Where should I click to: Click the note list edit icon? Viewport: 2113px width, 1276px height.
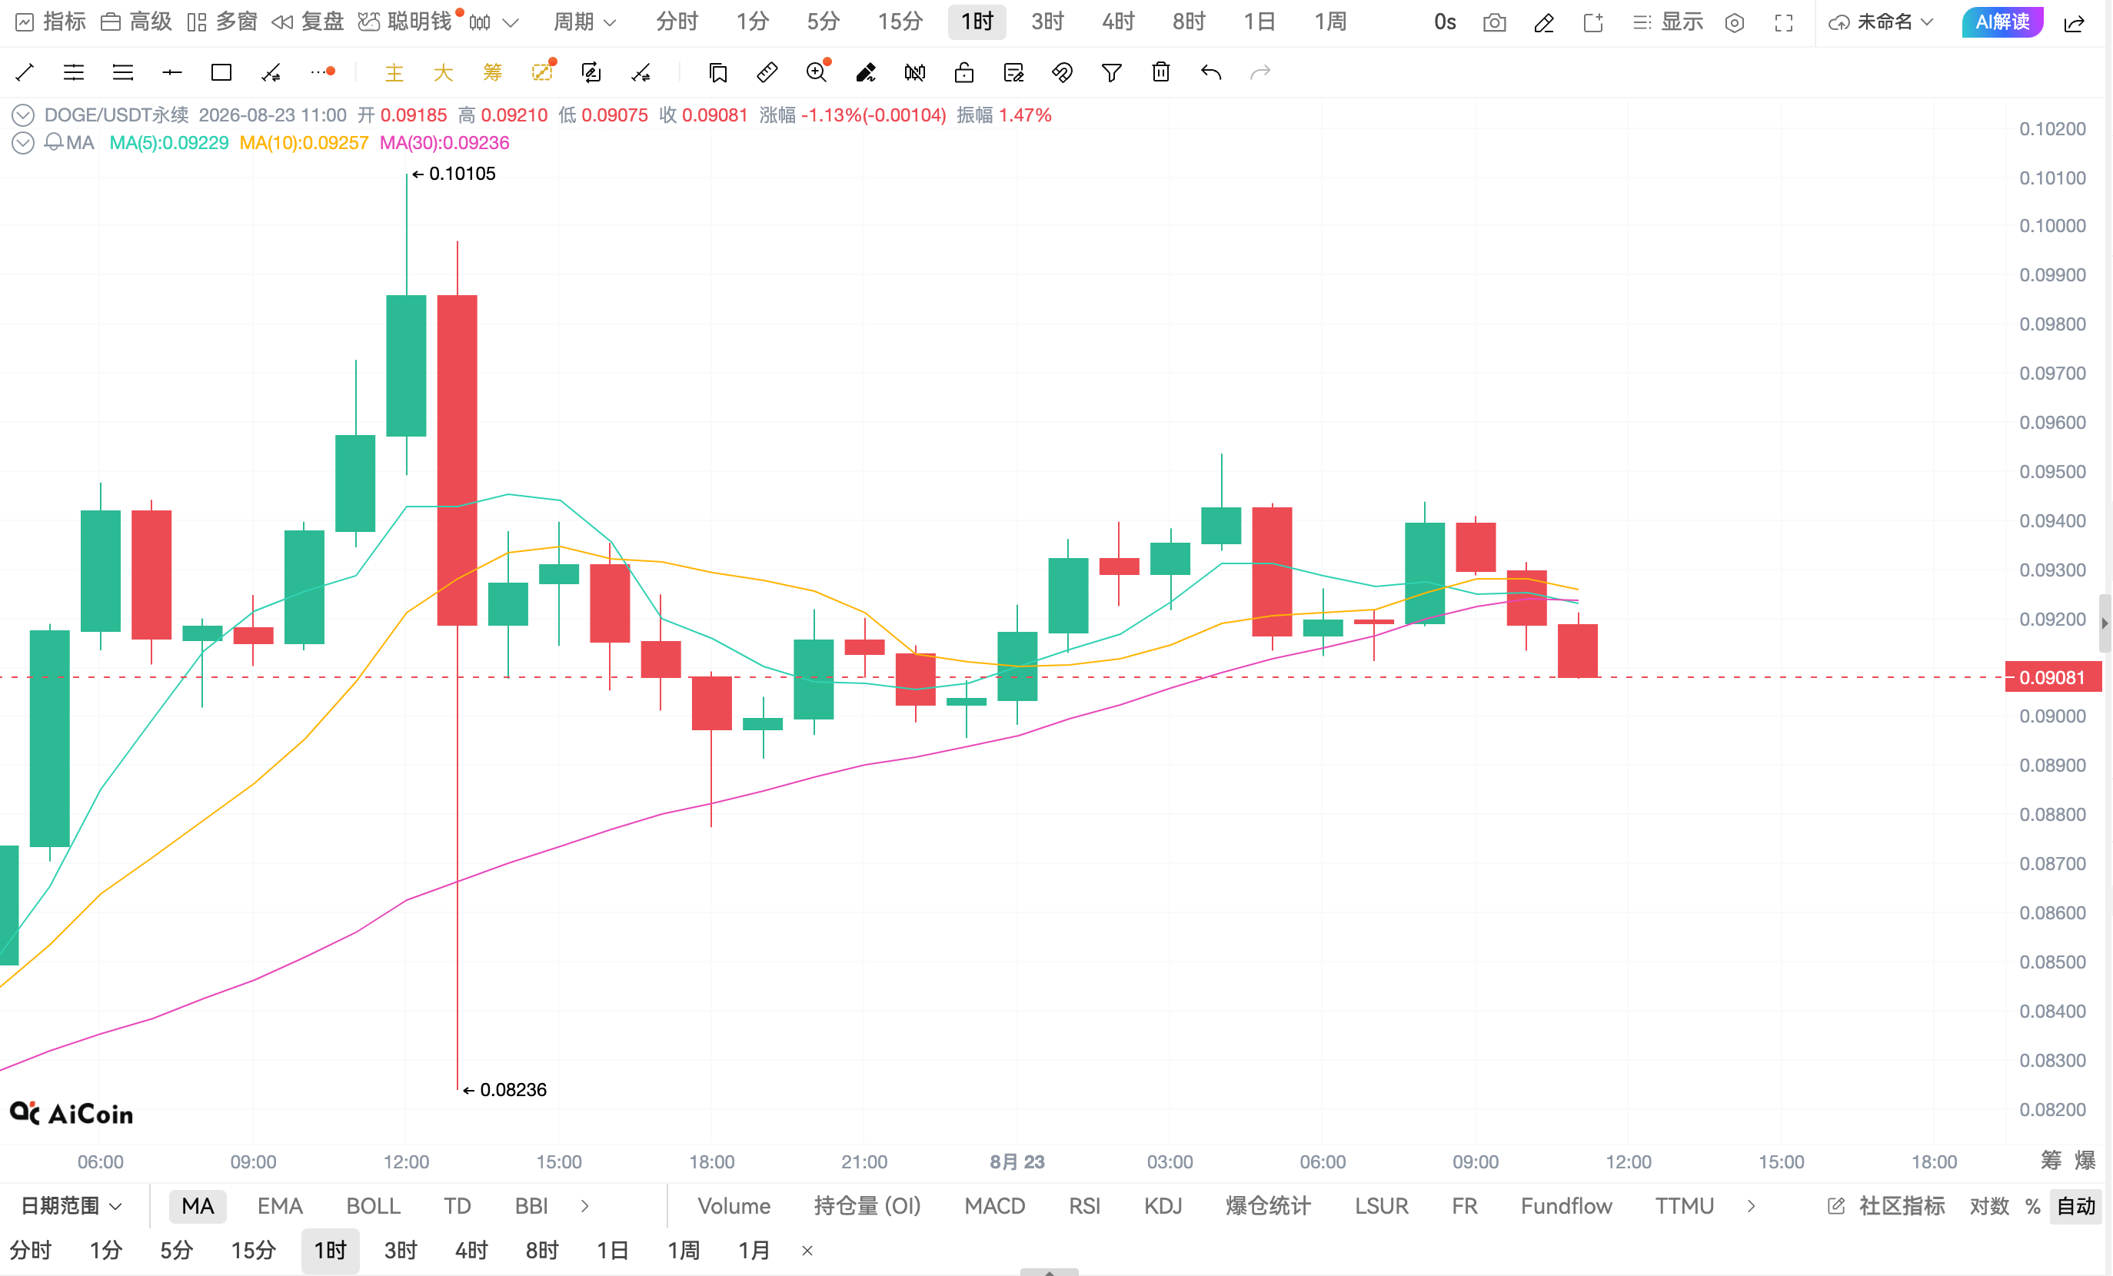1013,73
